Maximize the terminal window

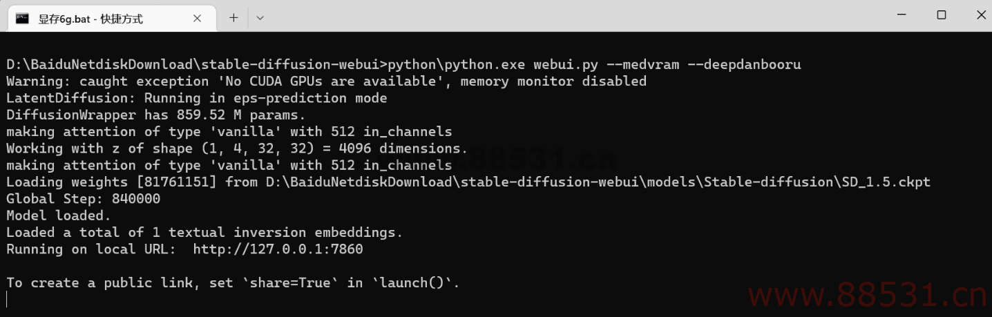(x=941, y=15)
